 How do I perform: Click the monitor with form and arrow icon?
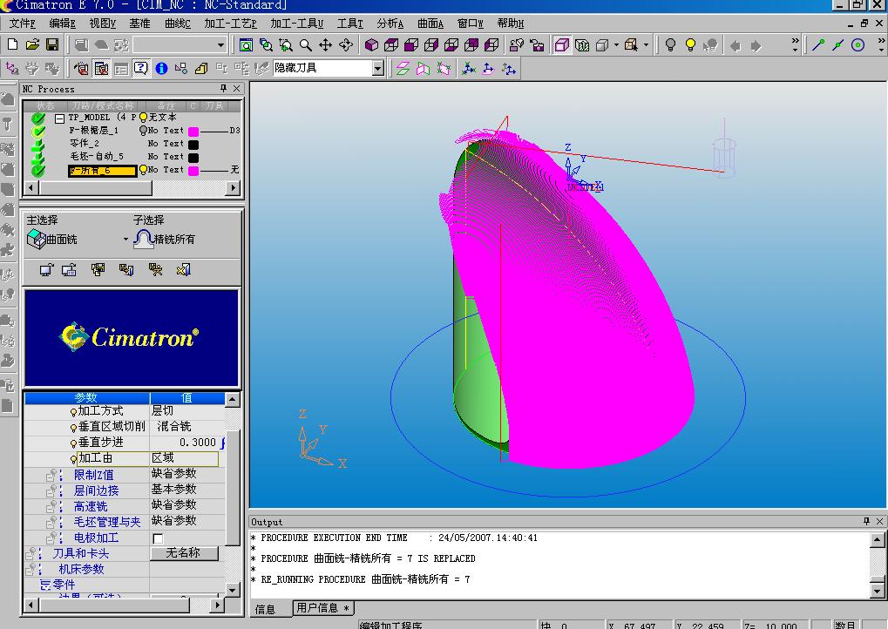click(x=69, y=269)
